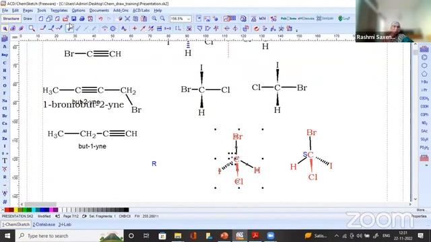
Task: Undo the last action
Action: [x=100, y=19]
